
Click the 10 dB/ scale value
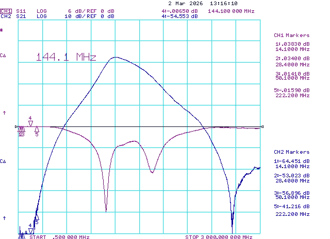click(x=76, y=16)
